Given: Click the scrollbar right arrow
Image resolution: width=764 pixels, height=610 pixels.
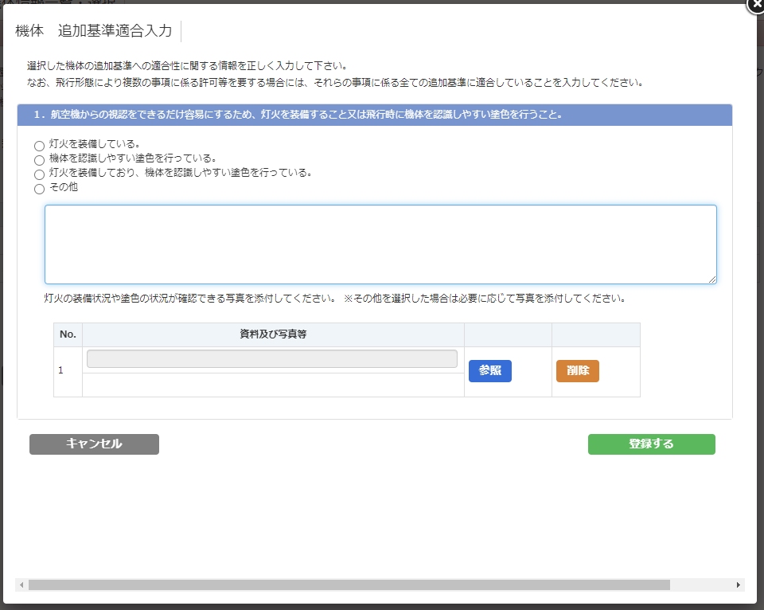Looking at the screenshot, I should point(739,585).
